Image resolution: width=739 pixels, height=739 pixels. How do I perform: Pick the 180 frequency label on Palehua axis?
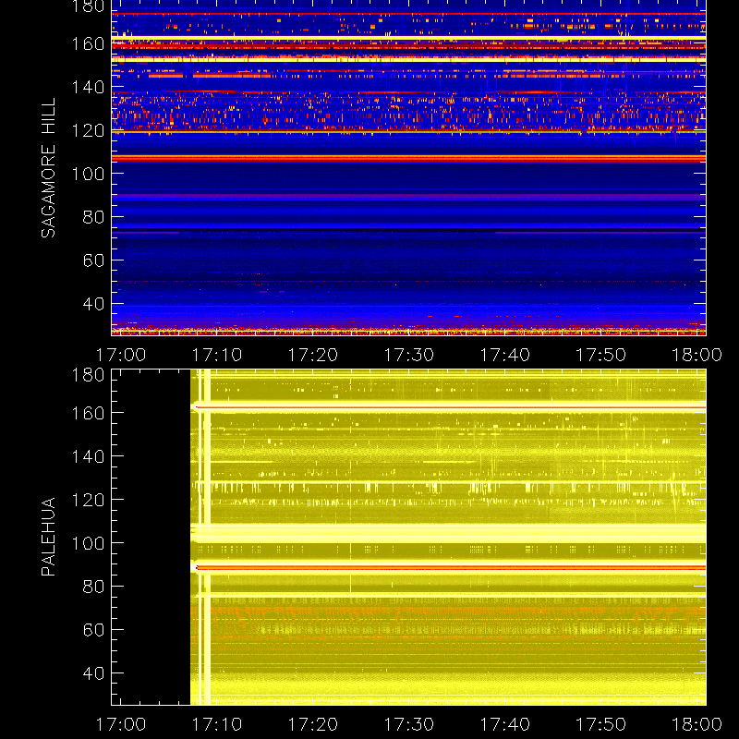(88, 375)
